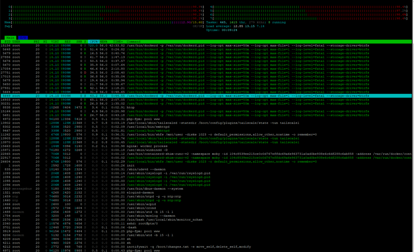414x252 pixels.
Task: Sort by the USER column header
Action: pyautogui.click(x=16, y=42)
